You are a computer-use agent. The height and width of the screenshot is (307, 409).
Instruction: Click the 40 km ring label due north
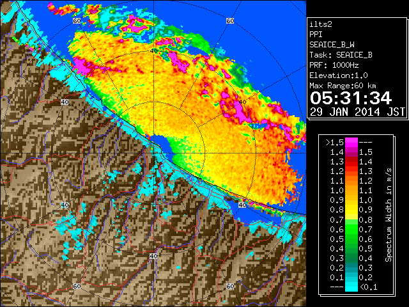point(154,51)
